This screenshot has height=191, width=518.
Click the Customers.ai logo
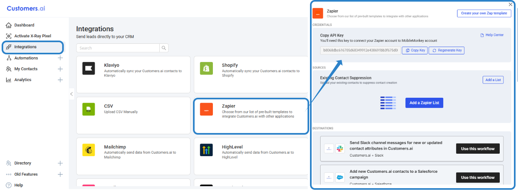pyautogui.click(x=26, y=8)
